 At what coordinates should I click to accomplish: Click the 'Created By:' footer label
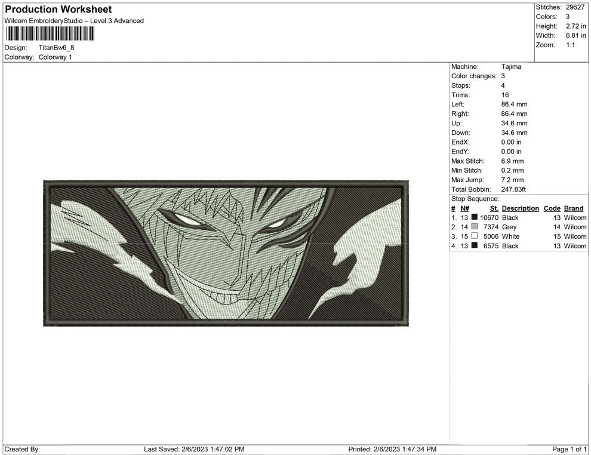22,449
